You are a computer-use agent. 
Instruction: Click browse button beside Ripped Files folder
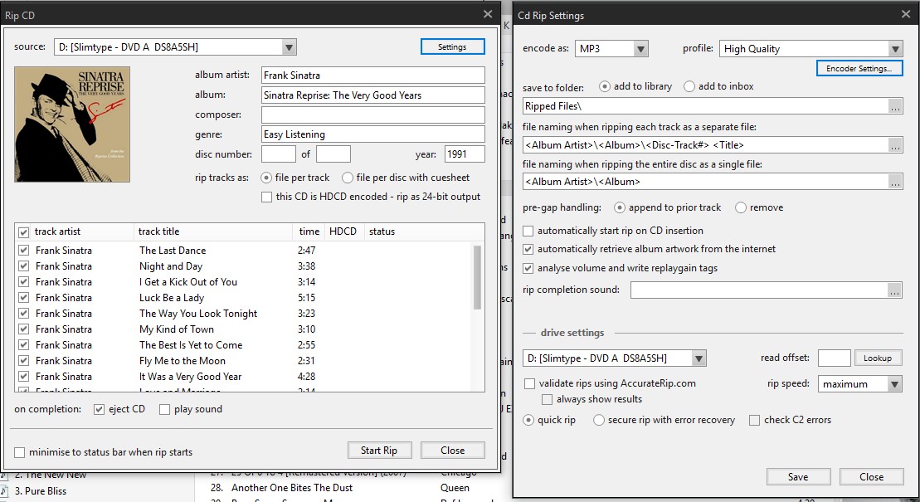[x=894, y=106]
